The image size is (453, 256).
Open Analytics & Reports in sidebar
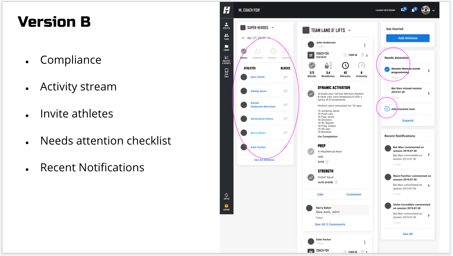coord(226,60)
